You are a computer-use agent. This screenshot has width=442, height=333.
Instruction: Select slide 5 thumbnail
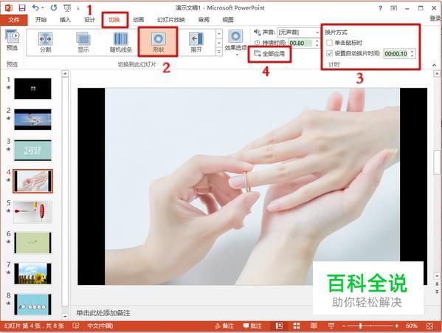[32, 212]
